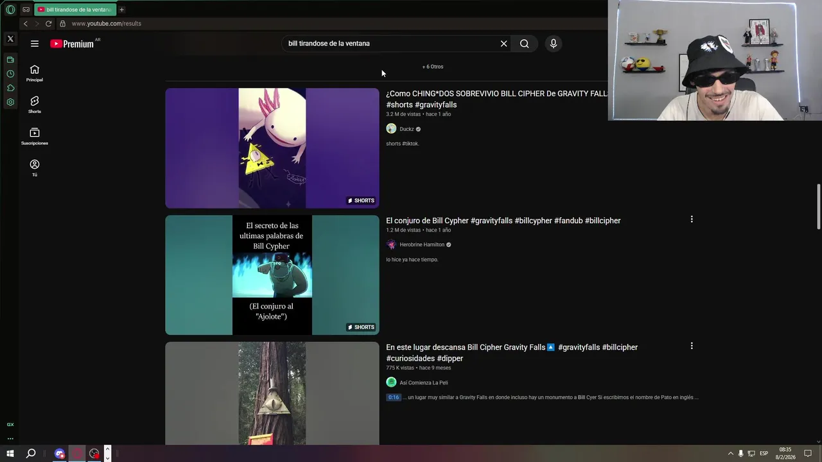
Task: Open 'El conjuro de Bill Cypher' video title
Action: pyautogui.click(x=503, y=221)
